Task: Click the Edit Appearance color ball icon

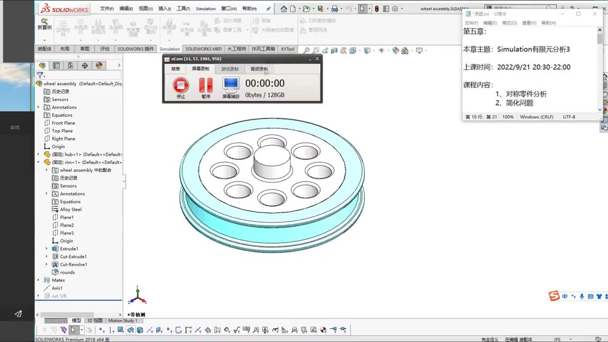Action: [x=396, y=50]
